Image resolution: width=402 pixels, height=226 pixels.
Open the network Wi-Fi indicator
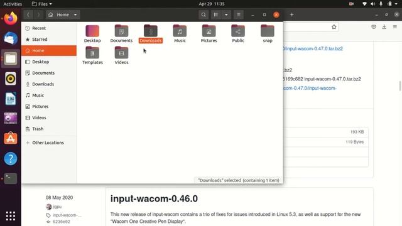click(364, 4)
